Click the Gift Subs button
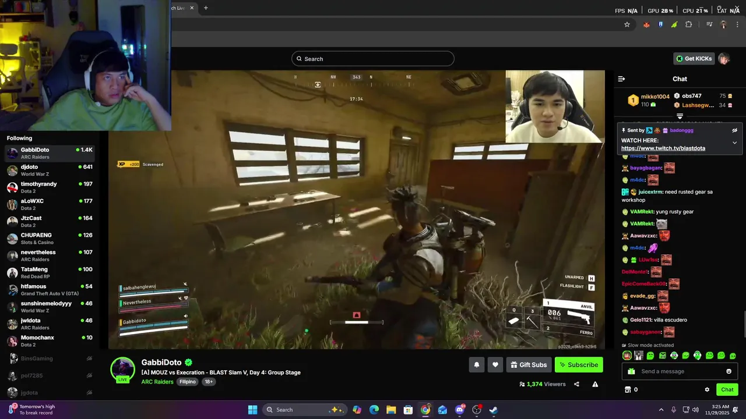The width and height of the screenshot is (746, 419). click(529, 365)
